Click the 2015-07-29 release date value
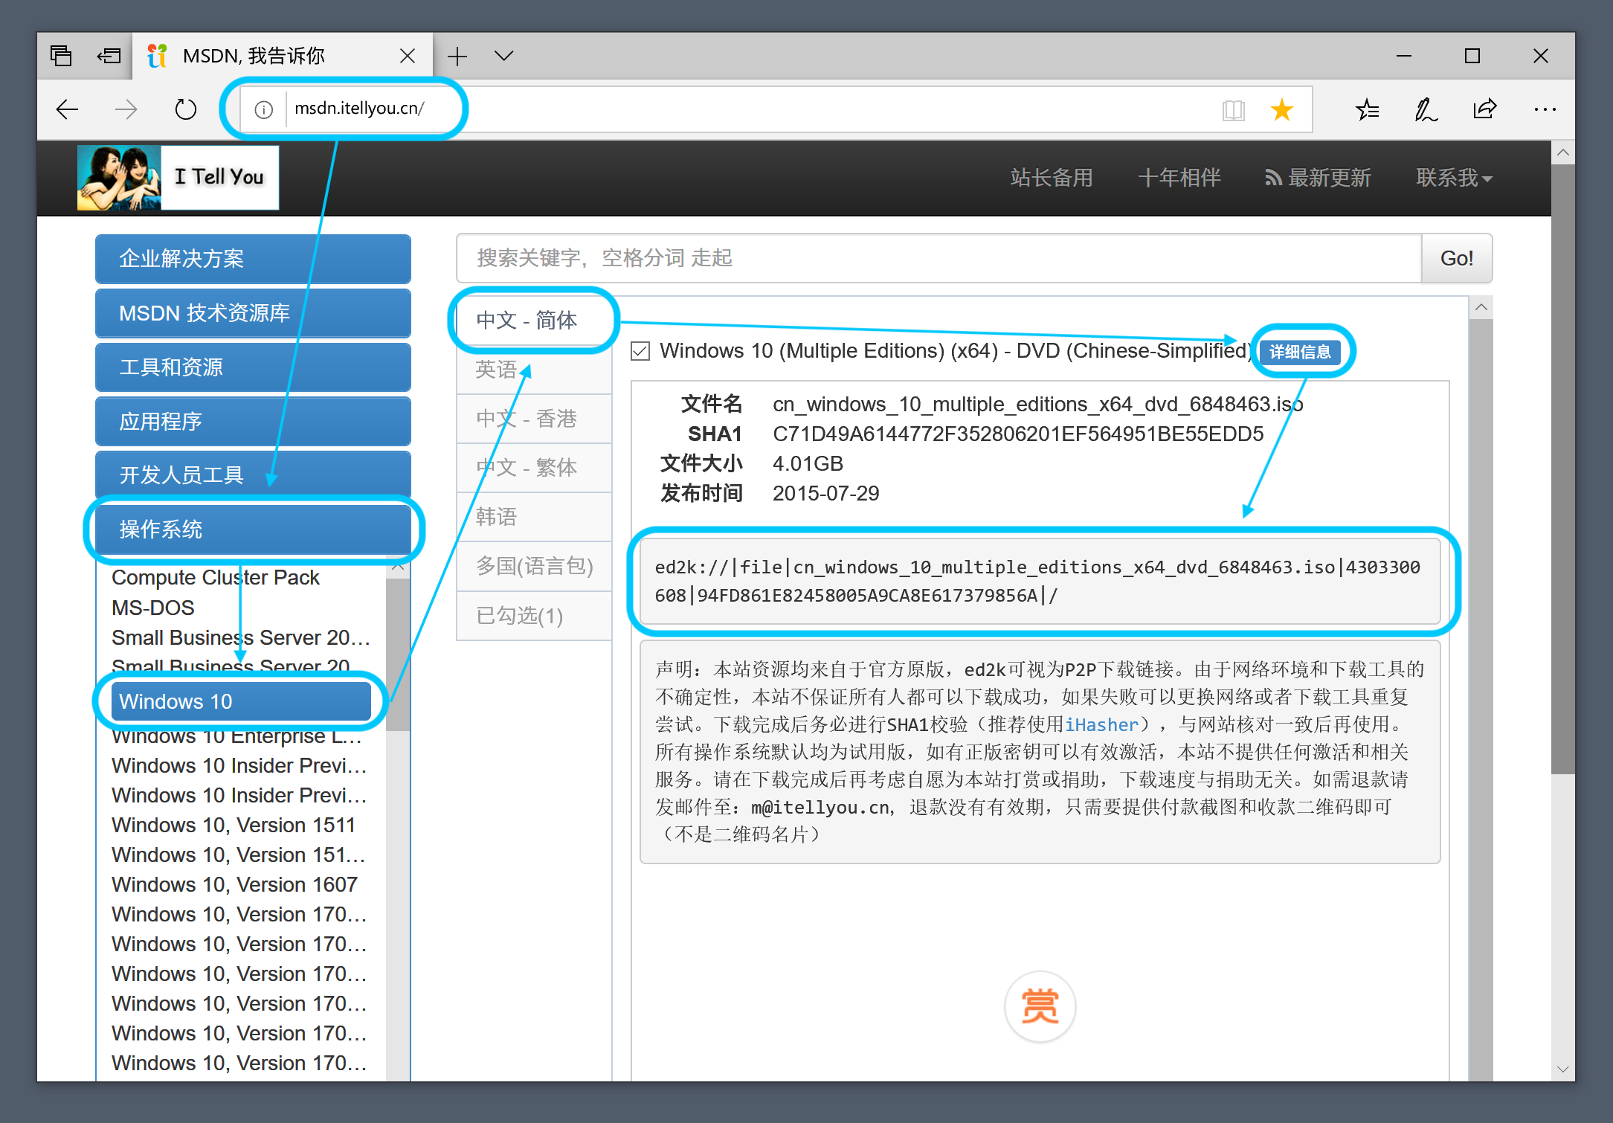This screenshot has width=1613, height=1123. pyautogui.click(x=825, y=493)
